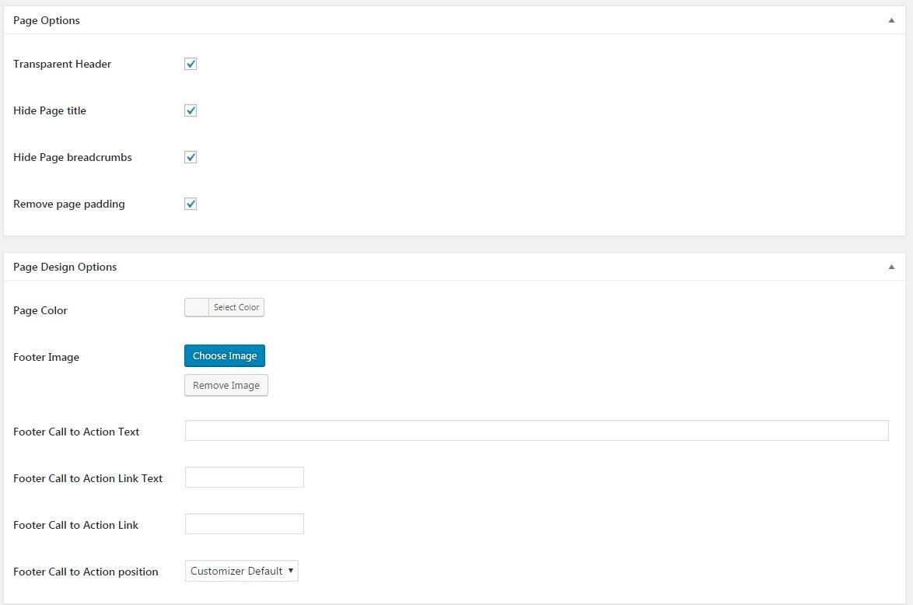Click the Hide Page breadcrumbs label
Screen dimensions: 913x605
coord(72,157)
